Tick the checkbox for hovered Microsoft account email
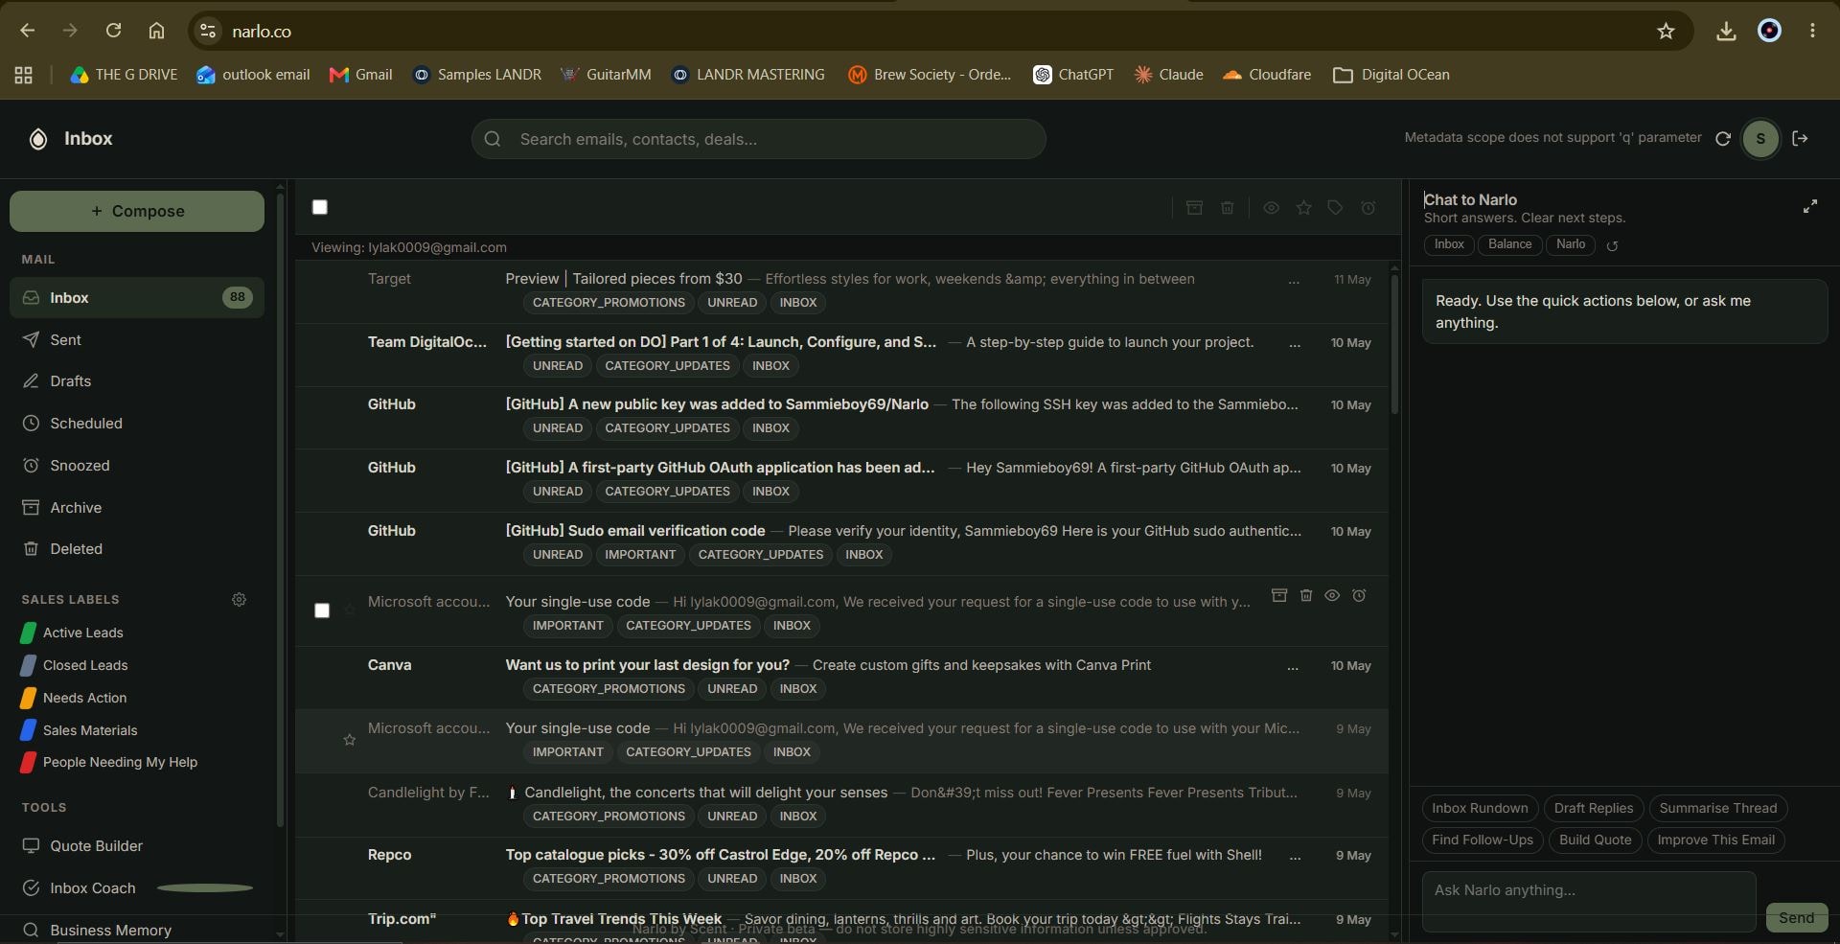The height and width of the screenshot is (944, 1840). (x=322, y=610)
